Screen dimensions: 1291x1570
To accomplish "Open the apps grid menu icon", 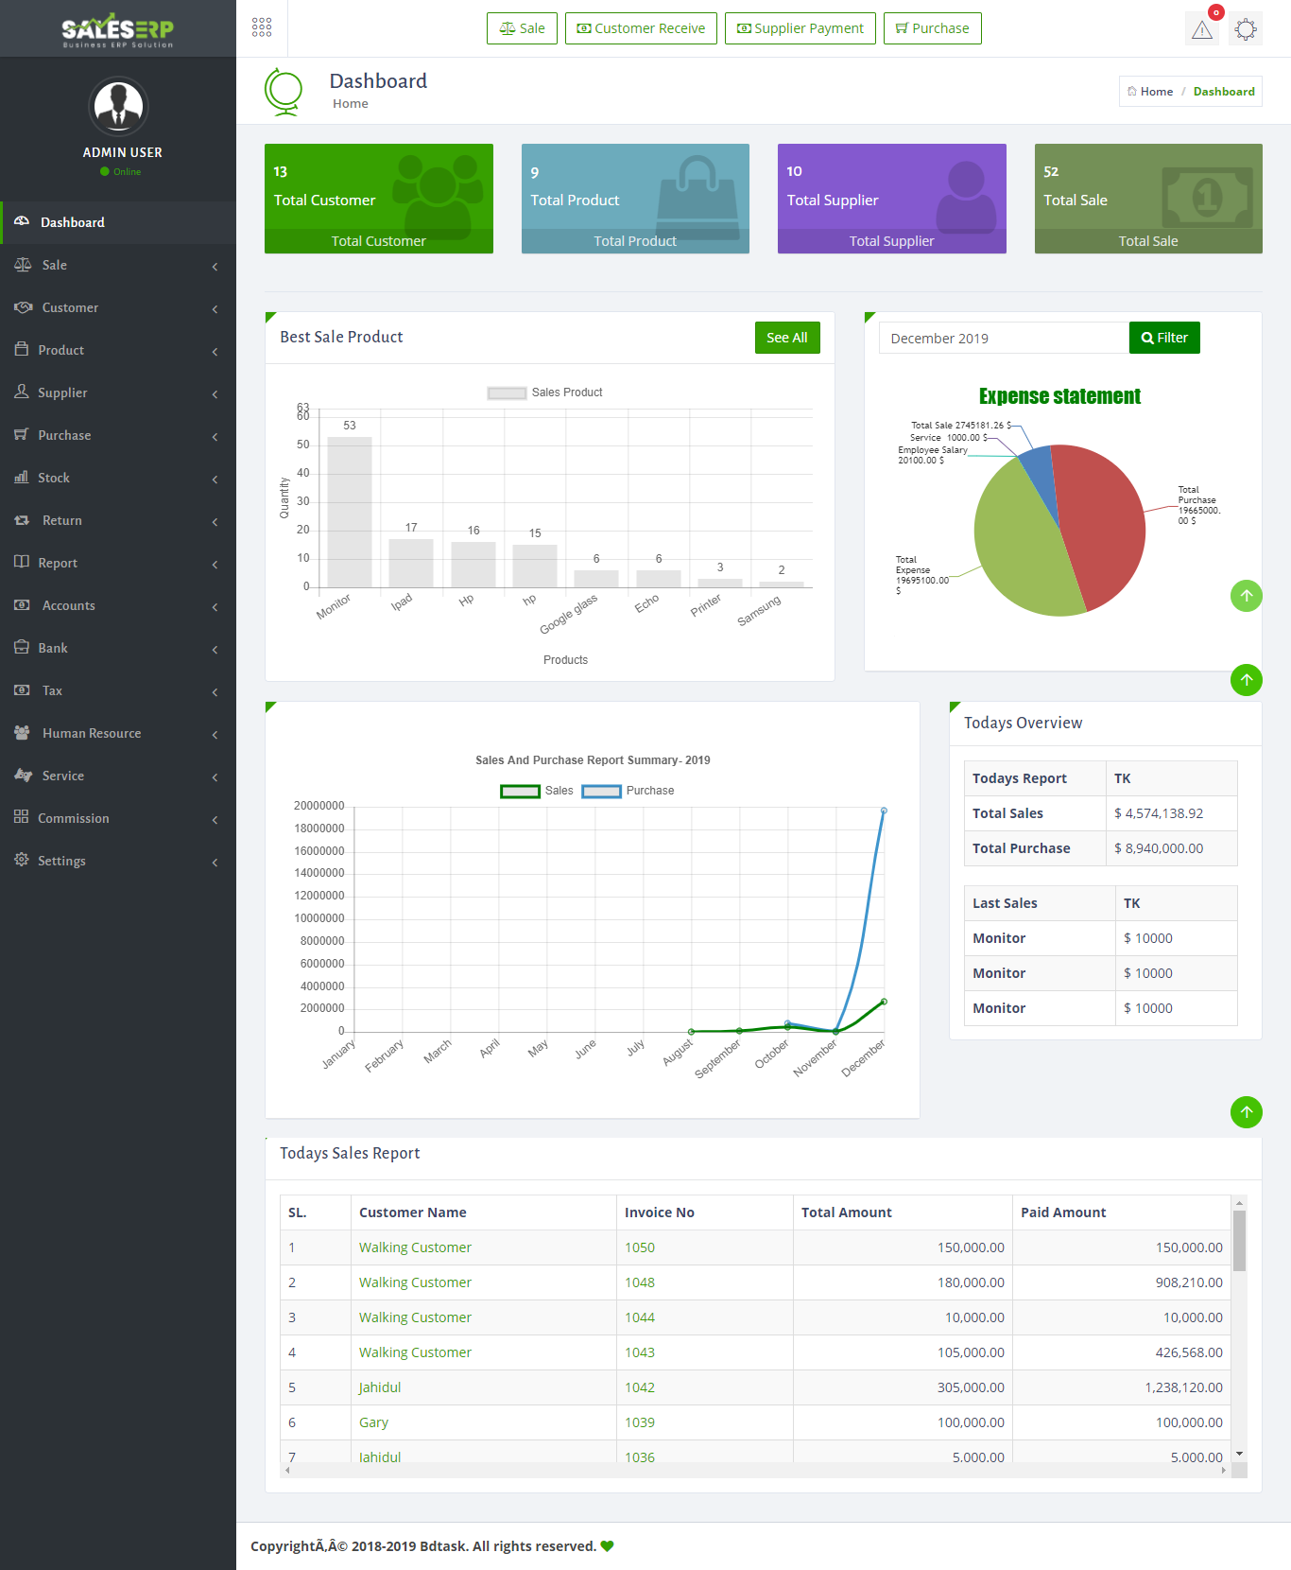I will (x=262, y=27).
